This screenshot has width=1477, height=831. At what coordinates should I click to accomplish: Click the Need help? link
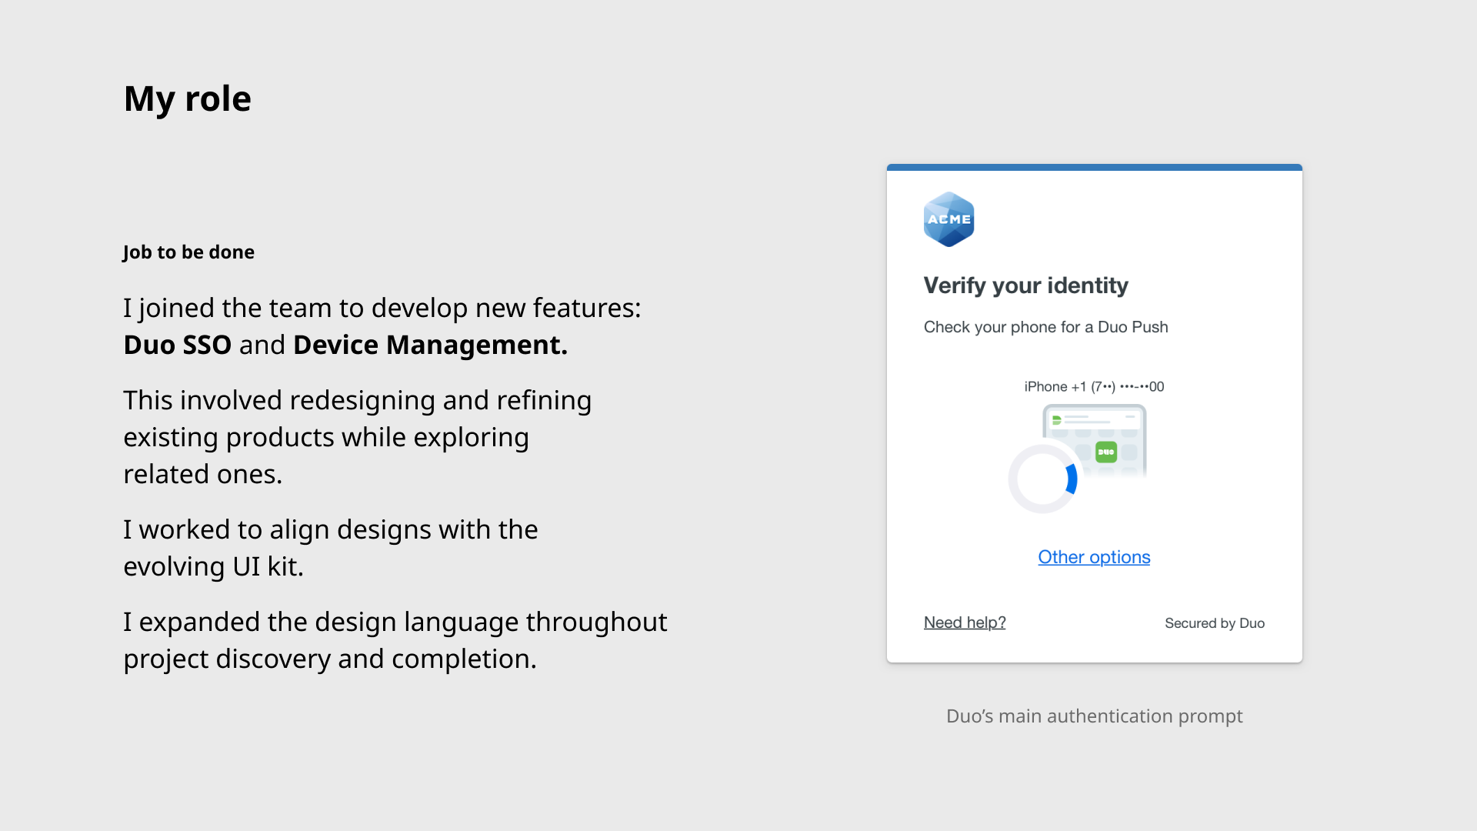click(x=965, y=622)
